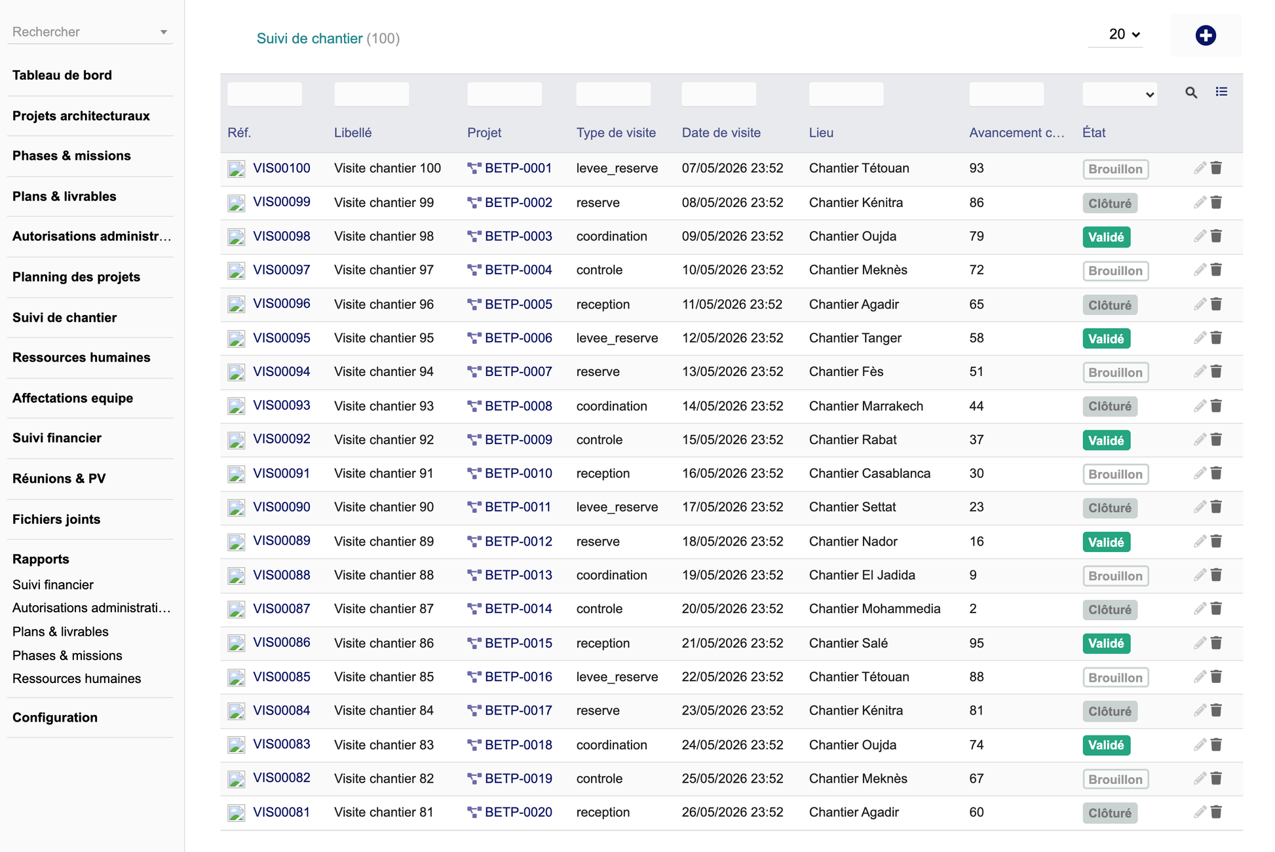Open project link BETP-0012
Viewport: 1275px width, 852px height.
[518, 542]
